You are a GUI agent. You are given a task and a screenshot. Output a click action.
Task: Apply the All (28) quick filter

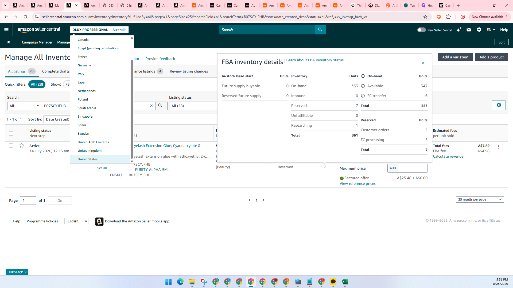[37, 84]
